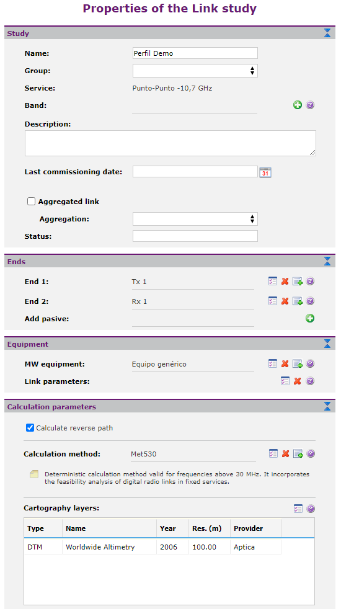Uncheck Calculate reverse path
Viewport: 341px width, 614px height.
coord(30,427)
